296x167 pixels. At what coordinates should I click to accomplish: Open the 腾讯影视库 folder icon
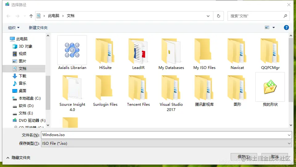pyautogui.click(x=204, y=88)
